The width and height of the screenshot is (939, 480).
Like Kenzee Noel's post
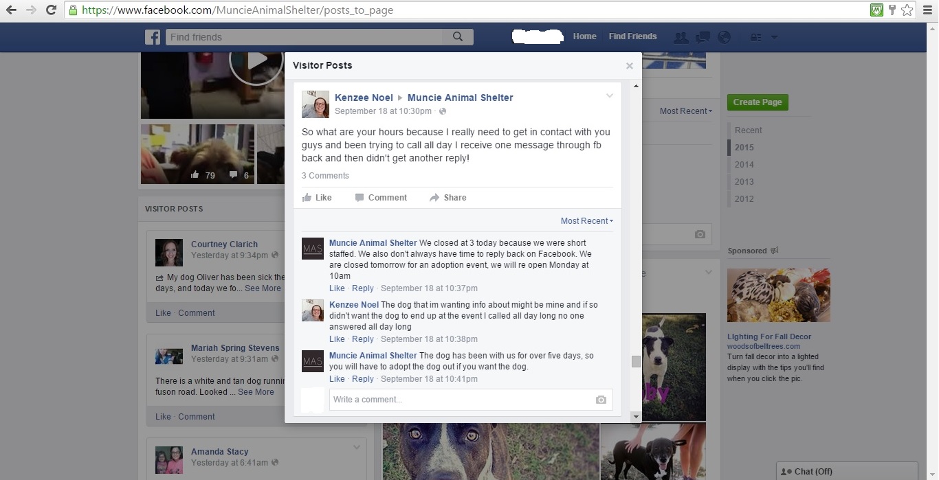pyautogui.click(x=317, y=198)
